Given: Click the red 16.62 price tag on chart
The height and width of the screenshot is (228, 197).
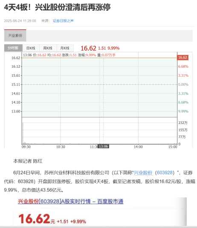Looking at the screenshot, I should click(x=183, y=58).
